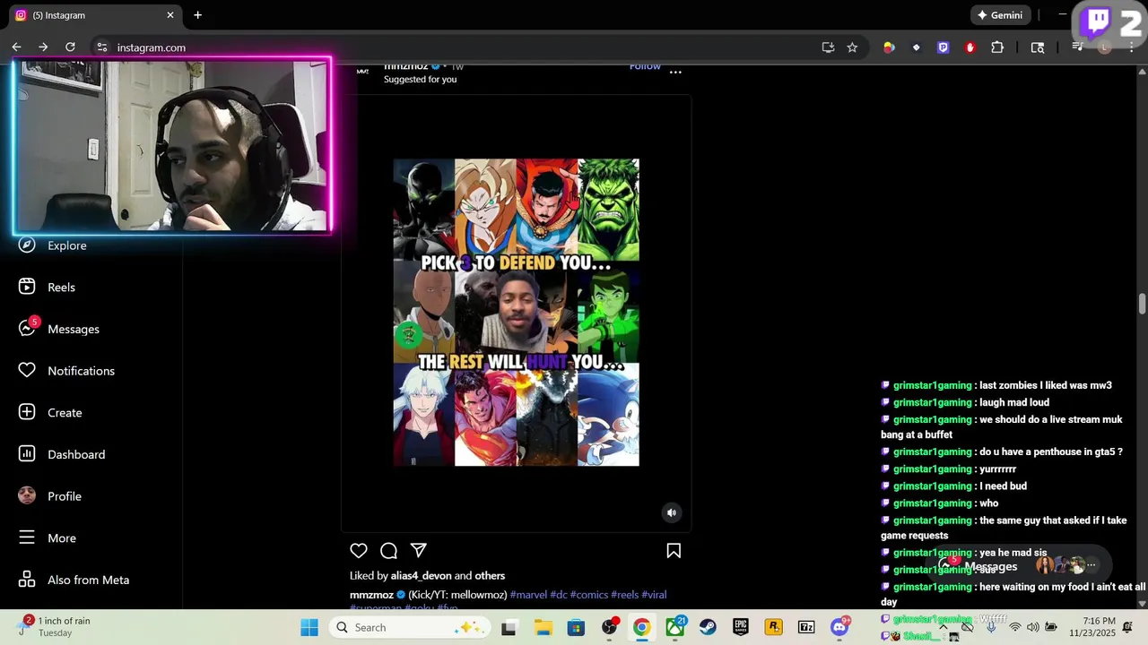Image resolution: width=1148 pixels, height=645 pixels.
Task: Open the #comics hashtag
Action: tap(589, 595)
